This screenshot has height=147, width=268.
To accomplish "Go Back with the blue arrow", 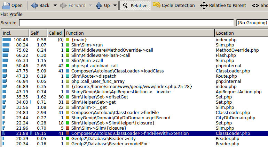I will point(40,6).
